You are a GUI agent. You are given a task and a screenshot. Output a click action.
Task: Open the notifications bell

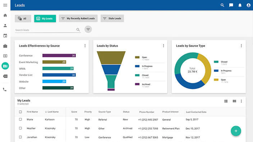(x=240, y=5)
